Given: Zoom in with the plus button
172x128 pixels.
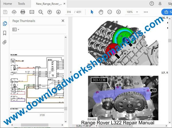Looking at the screenshot, I should tap(118, 12).
